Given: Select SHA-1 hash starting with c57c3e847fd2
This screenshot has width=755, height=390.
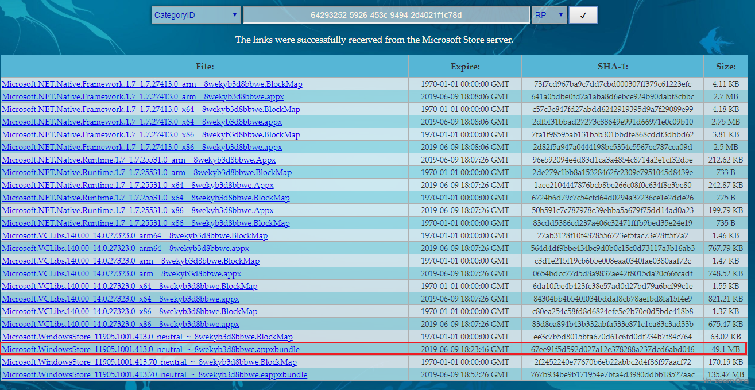Looking at the screenshot, I should click(x=613, y=109).
